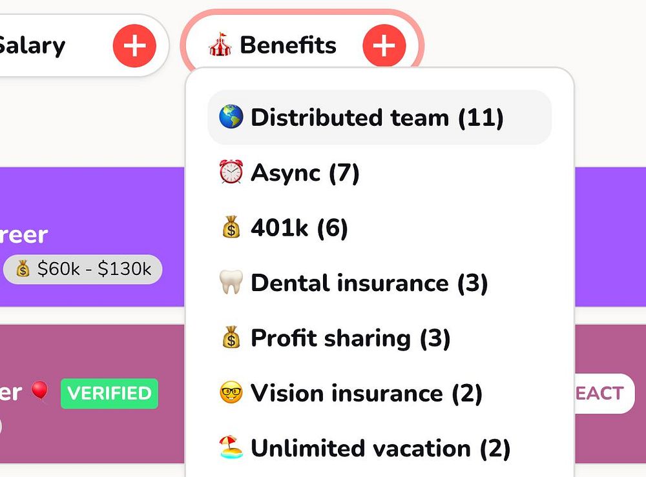
Task: Click the alarm clock Async icon
Action: pos(231,173)
